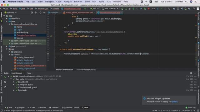Click Select Opened File target icon in Project panel
Viewport: 200px width, 112px height.
coord(32,12)
